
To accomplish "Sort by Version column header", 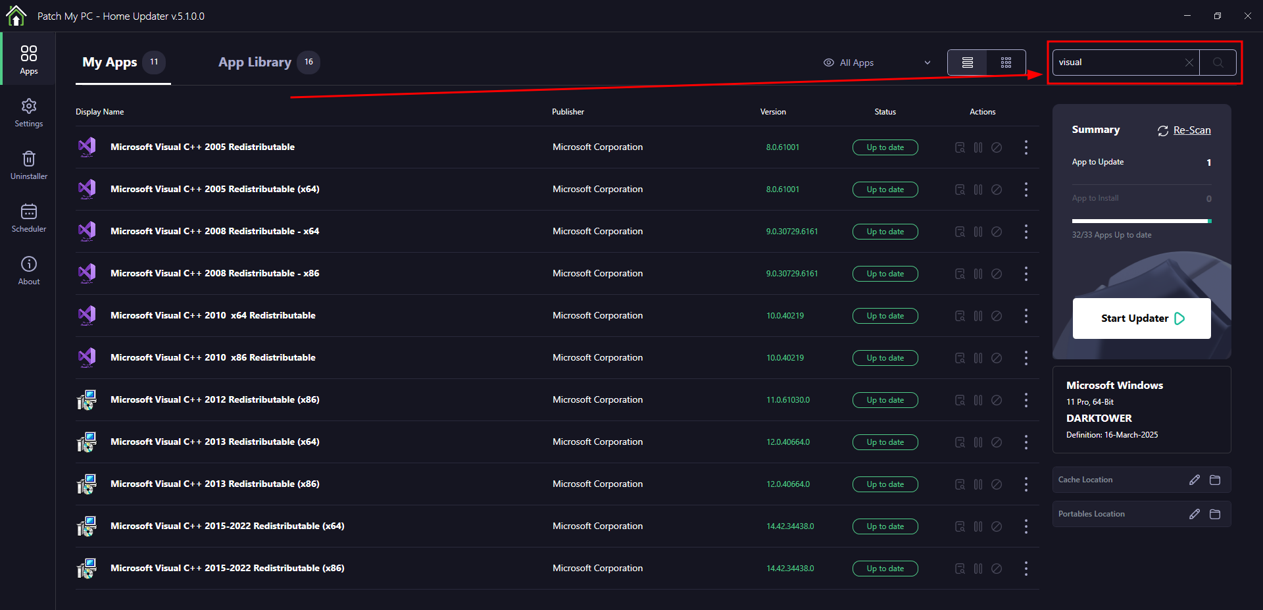I will 773,112.
